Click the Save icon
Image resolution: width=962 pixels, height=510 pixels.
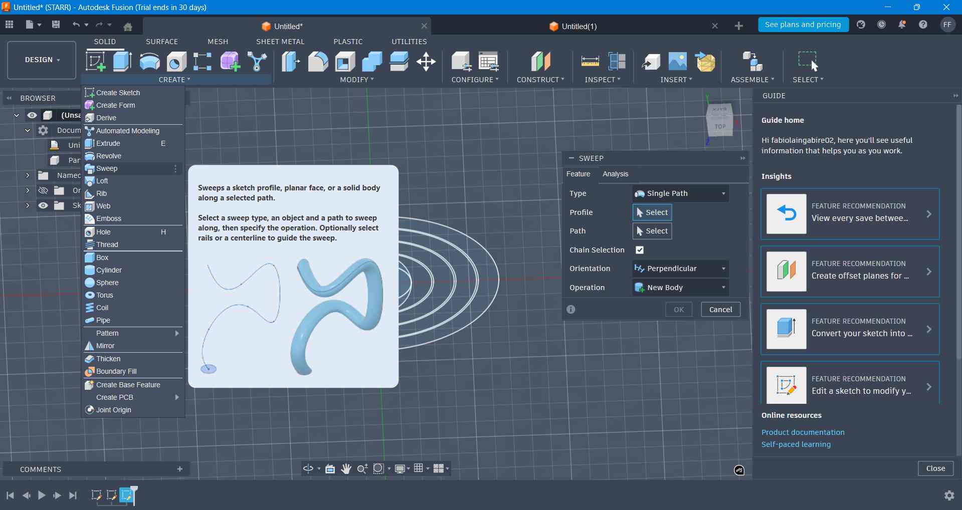(56, 25)
